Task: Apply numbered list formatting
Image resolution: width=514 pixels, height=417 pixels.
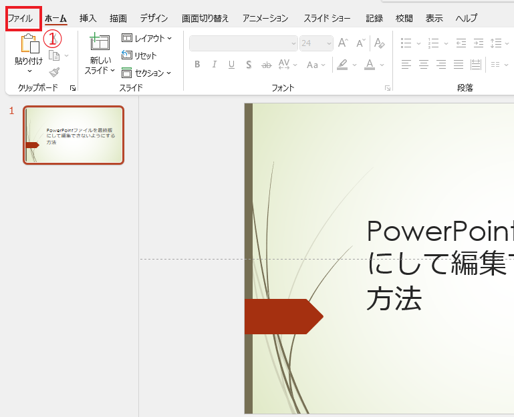Action: pyautogui.click(x=433, y=43)
